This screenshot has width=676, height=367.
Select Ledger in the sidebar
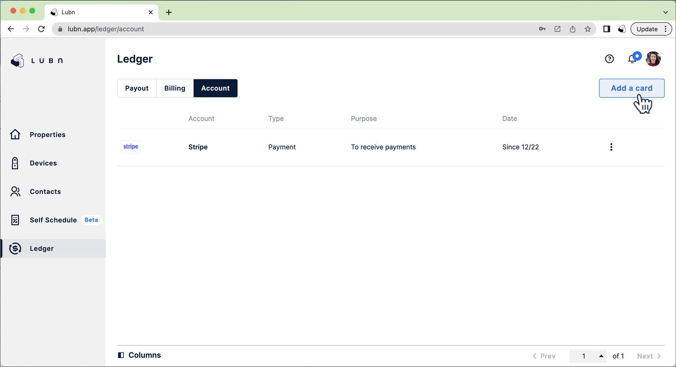click(42, 249)
